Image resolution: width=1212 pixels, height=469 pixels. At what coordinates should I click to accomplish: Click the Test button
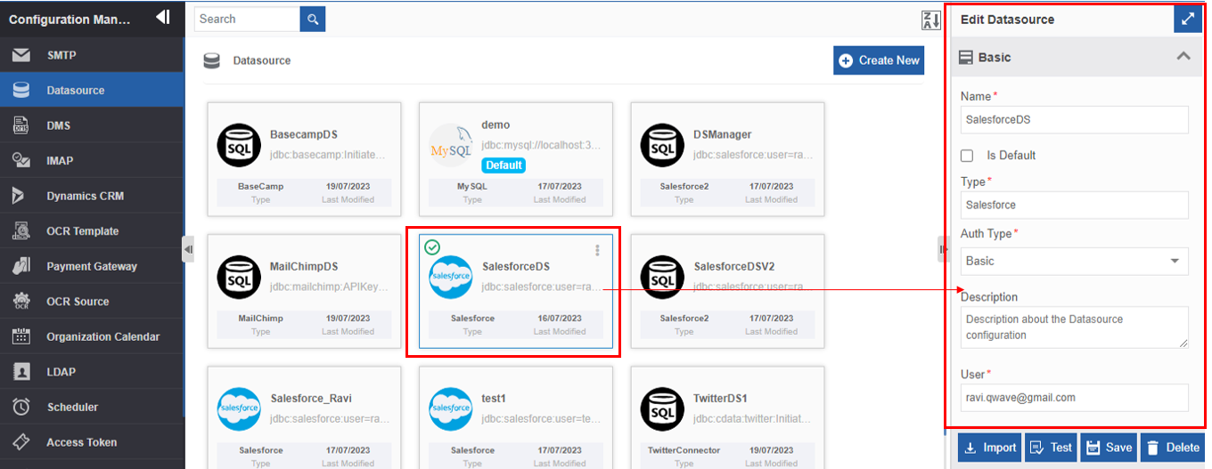(x=1051, y=448)
